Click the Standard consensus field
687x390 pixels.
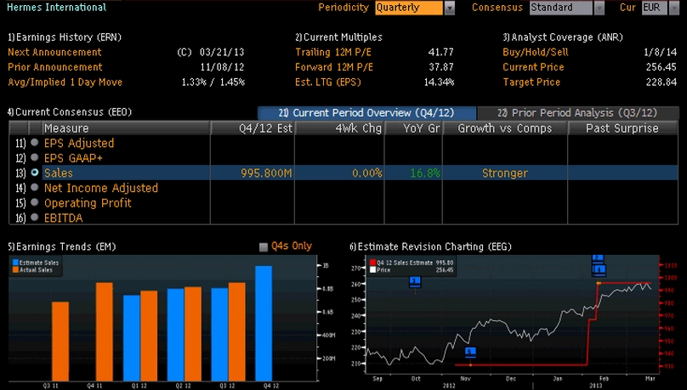point(561,8)
